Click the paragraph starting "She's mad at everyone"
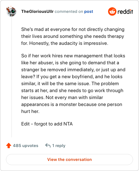This screenshot has width=139, height=171. [73, 36]
